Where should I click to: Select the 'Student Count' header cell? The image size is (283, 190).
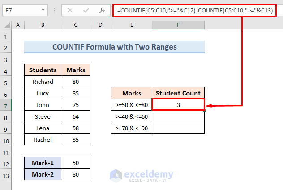click(178, 93)
